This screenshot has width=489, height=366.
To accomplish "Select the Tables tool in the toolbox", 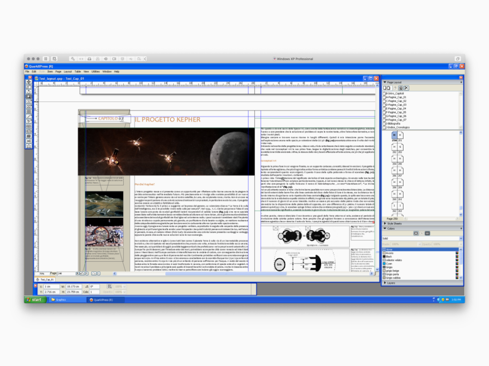I will (29, 112).
